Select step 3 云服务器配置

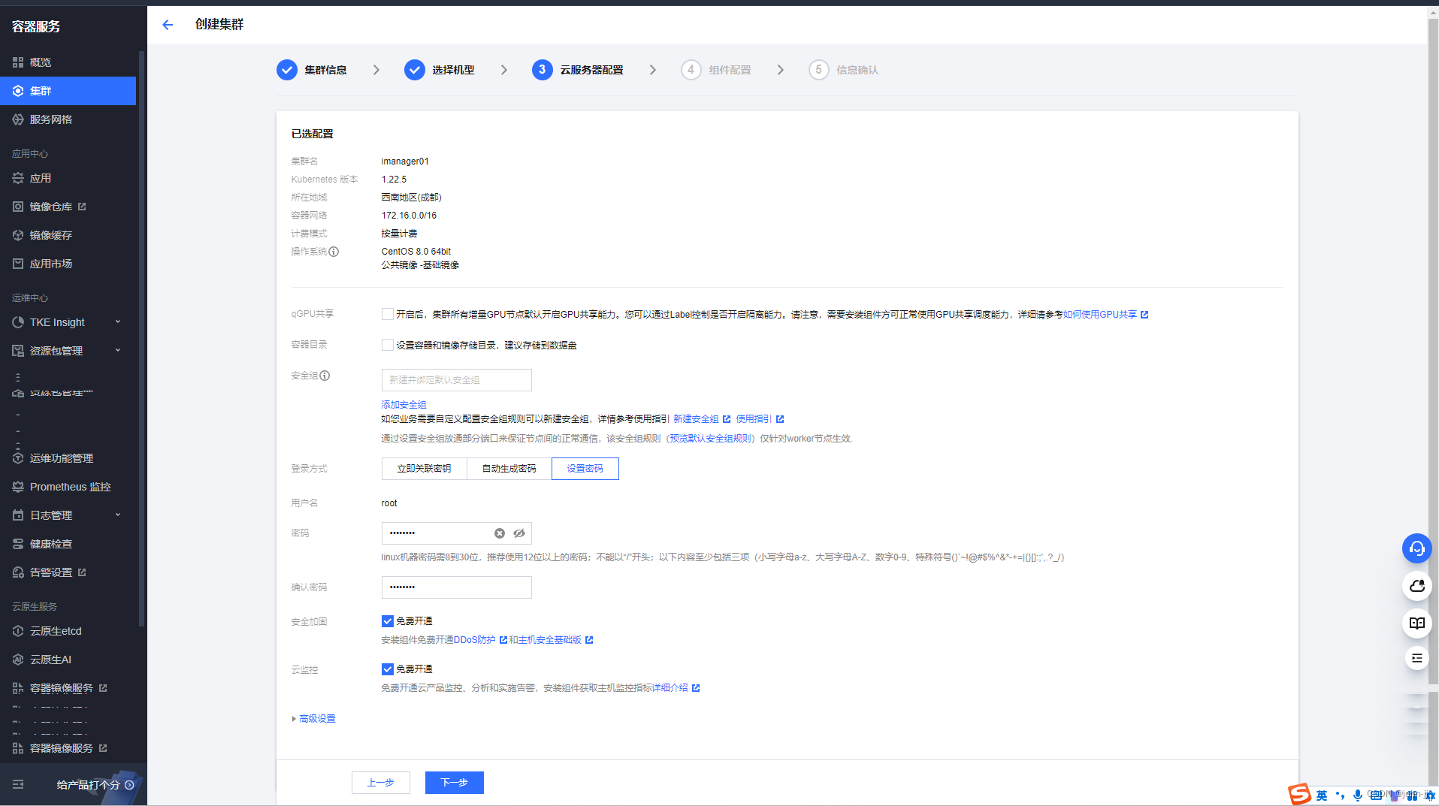(578, 70)
